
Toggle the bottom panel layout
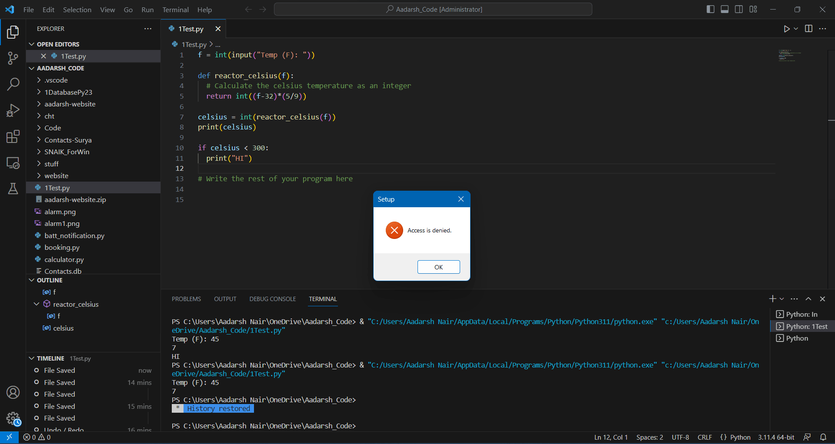(x=725, y=10)
